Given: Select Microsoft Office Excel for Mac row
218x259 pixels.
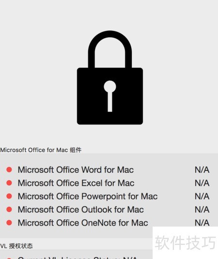Looking at the screenshot, I should (x=109, y=183).
